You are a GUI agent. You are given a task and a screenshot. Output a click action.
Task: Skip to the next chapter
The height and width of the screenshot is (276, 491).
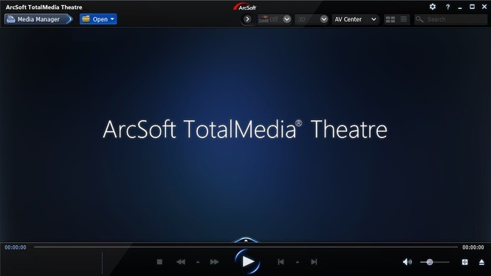pos(314,261)
